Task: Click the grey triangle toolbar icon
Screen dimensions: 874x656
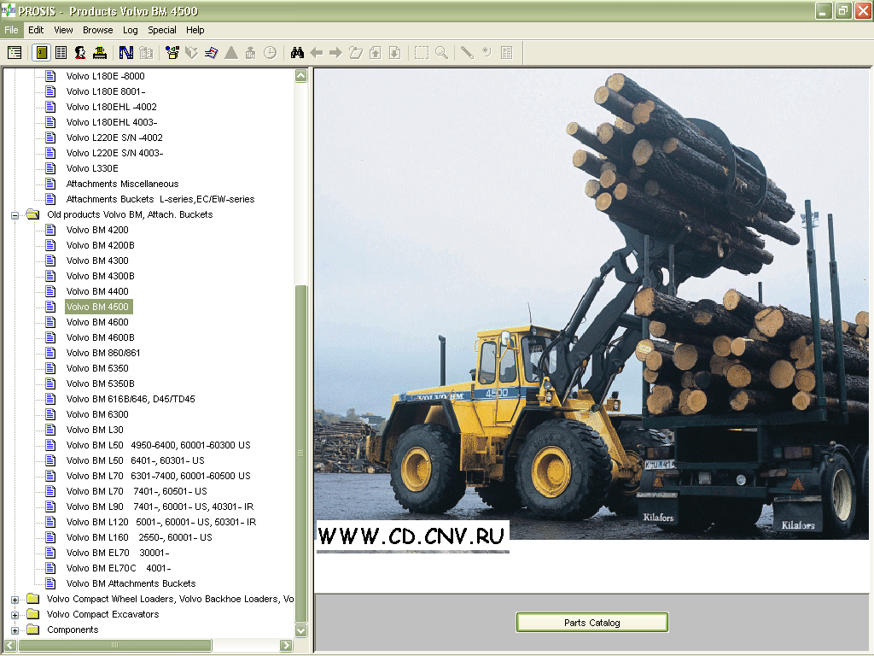Action: (230, 53)
